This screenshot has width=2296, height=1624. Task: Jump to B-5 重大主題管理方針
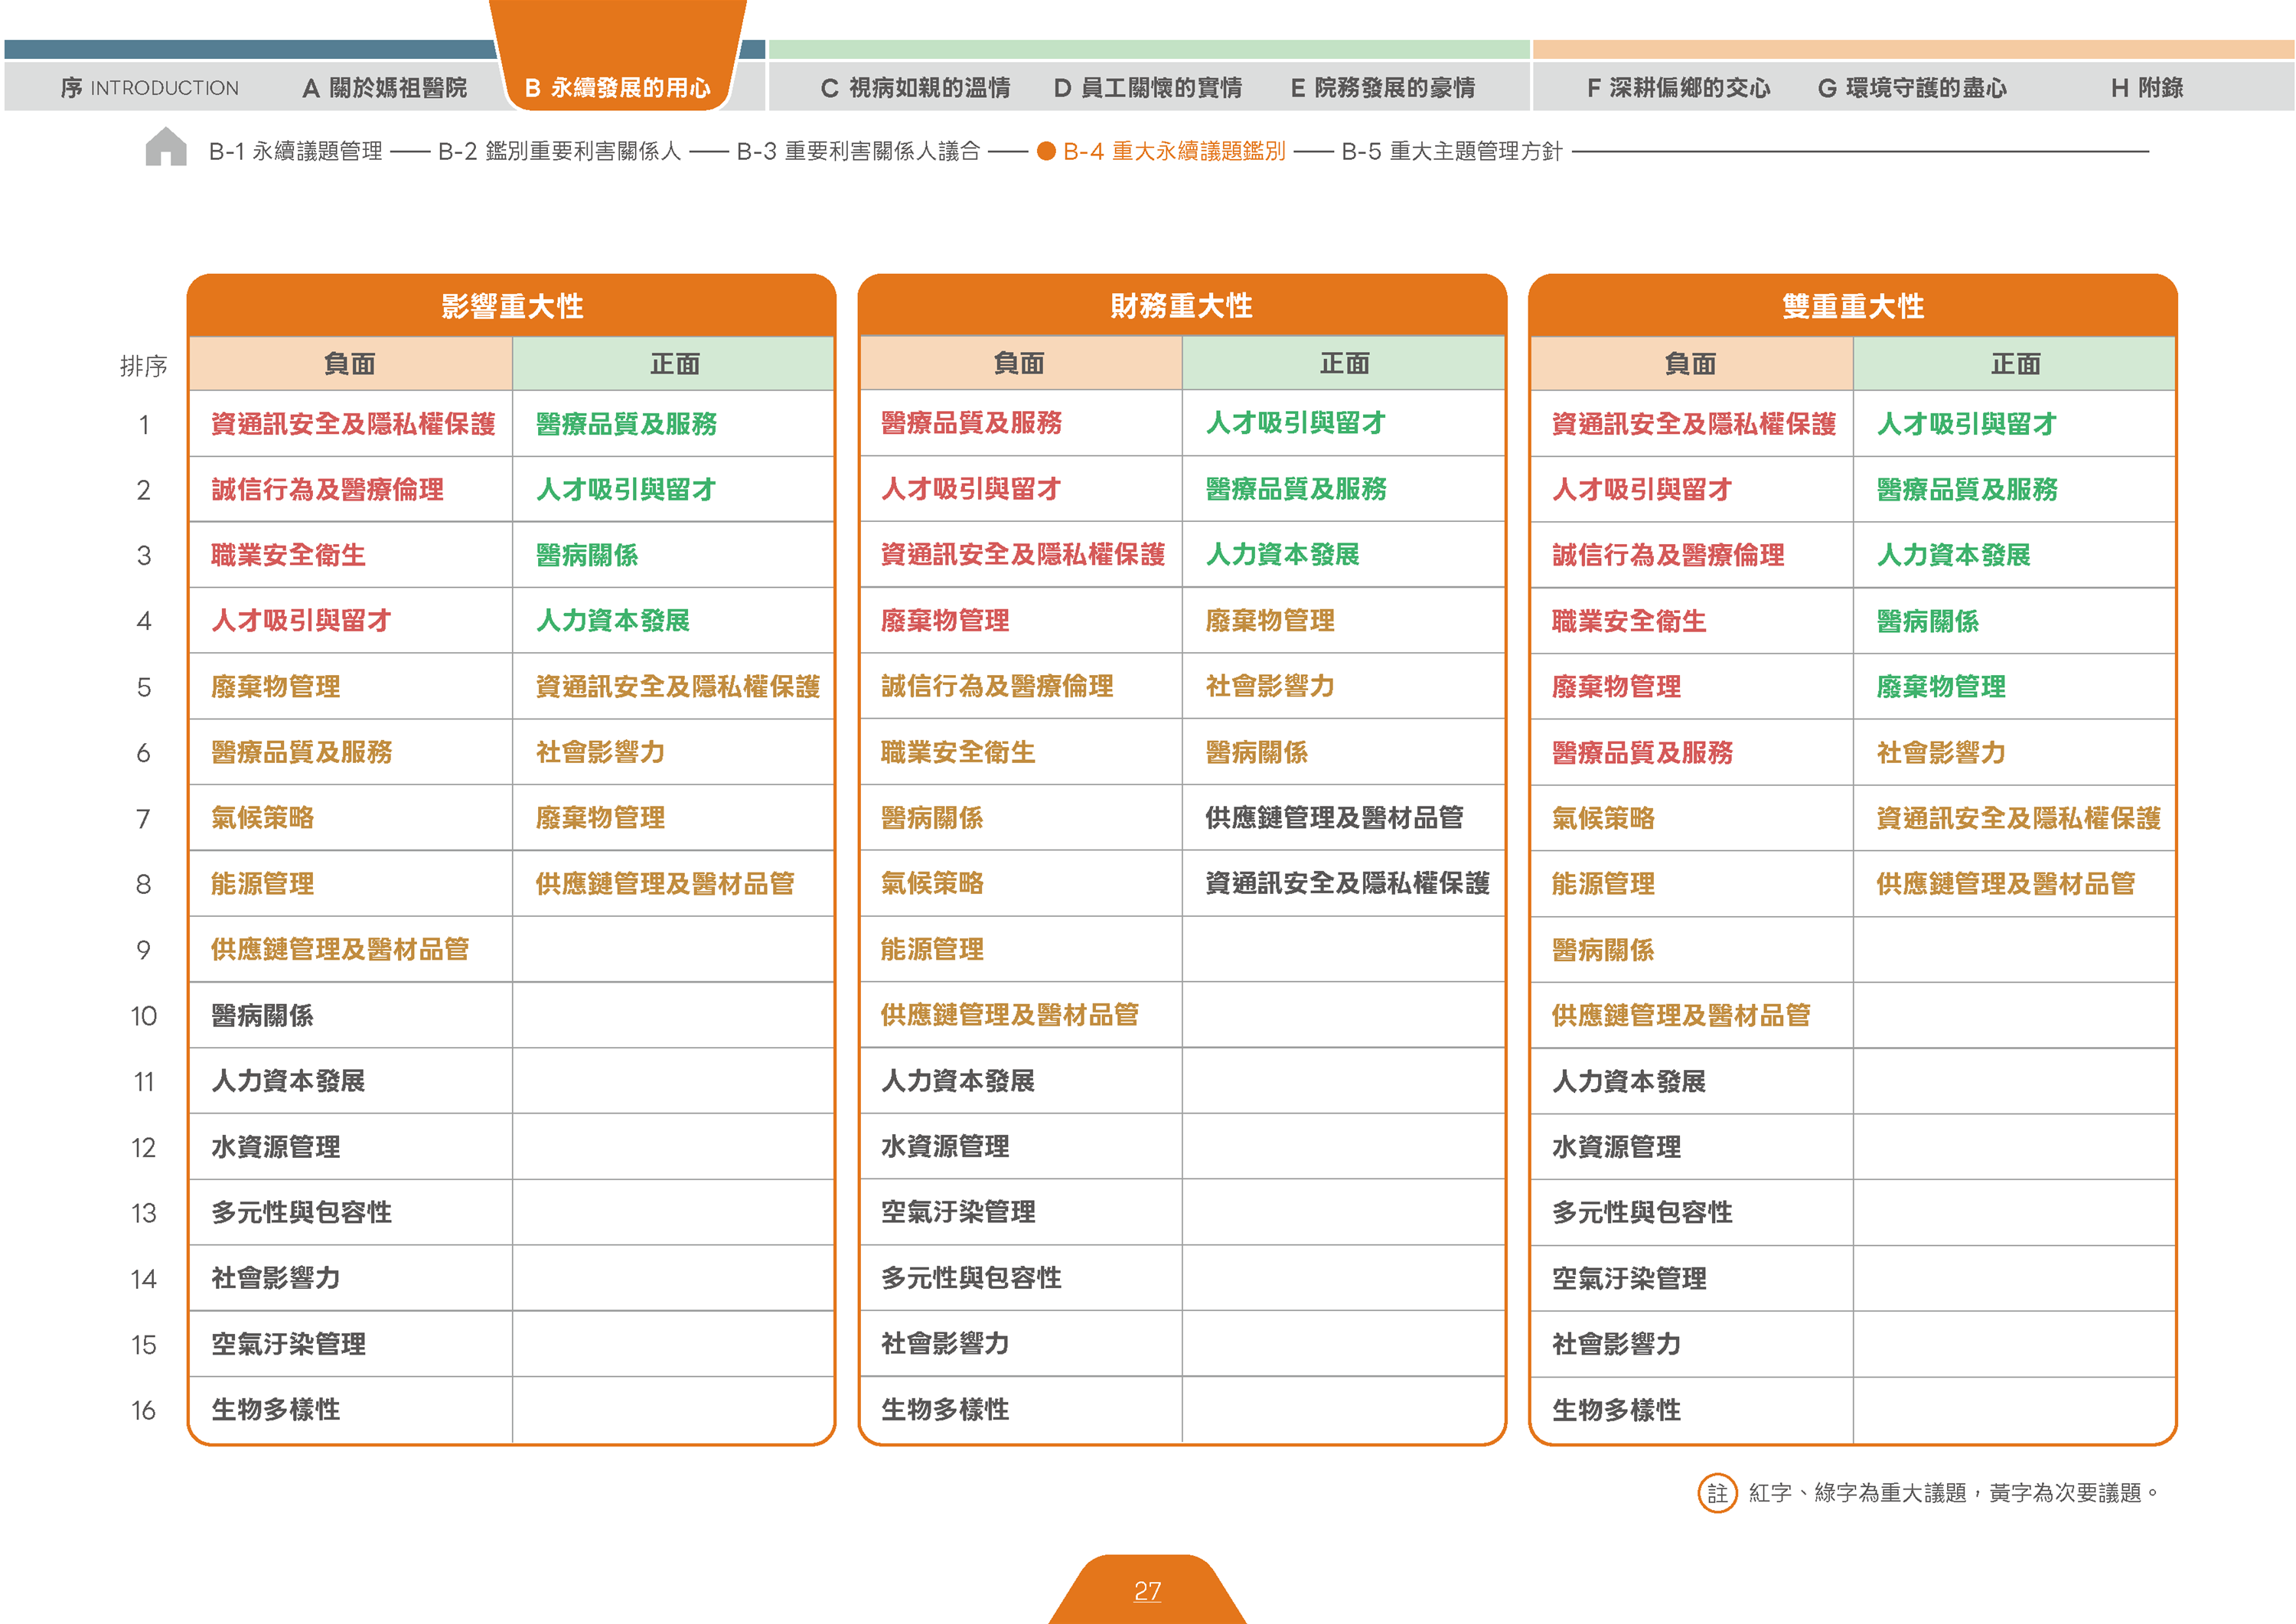(1451, 151)
